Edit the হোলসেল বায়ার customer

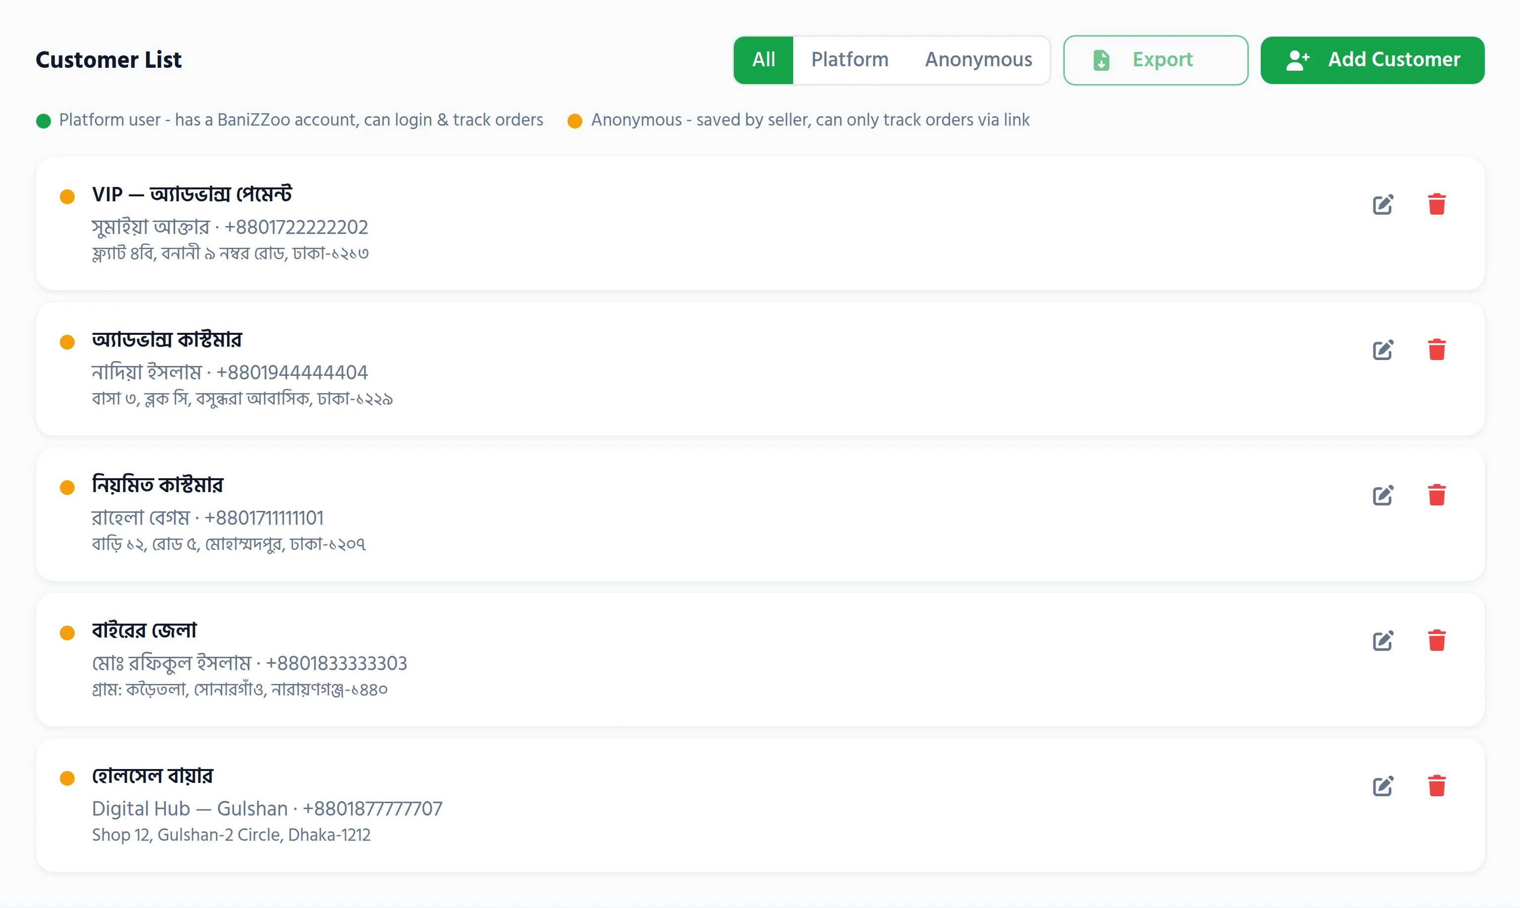click(1383, 786)
